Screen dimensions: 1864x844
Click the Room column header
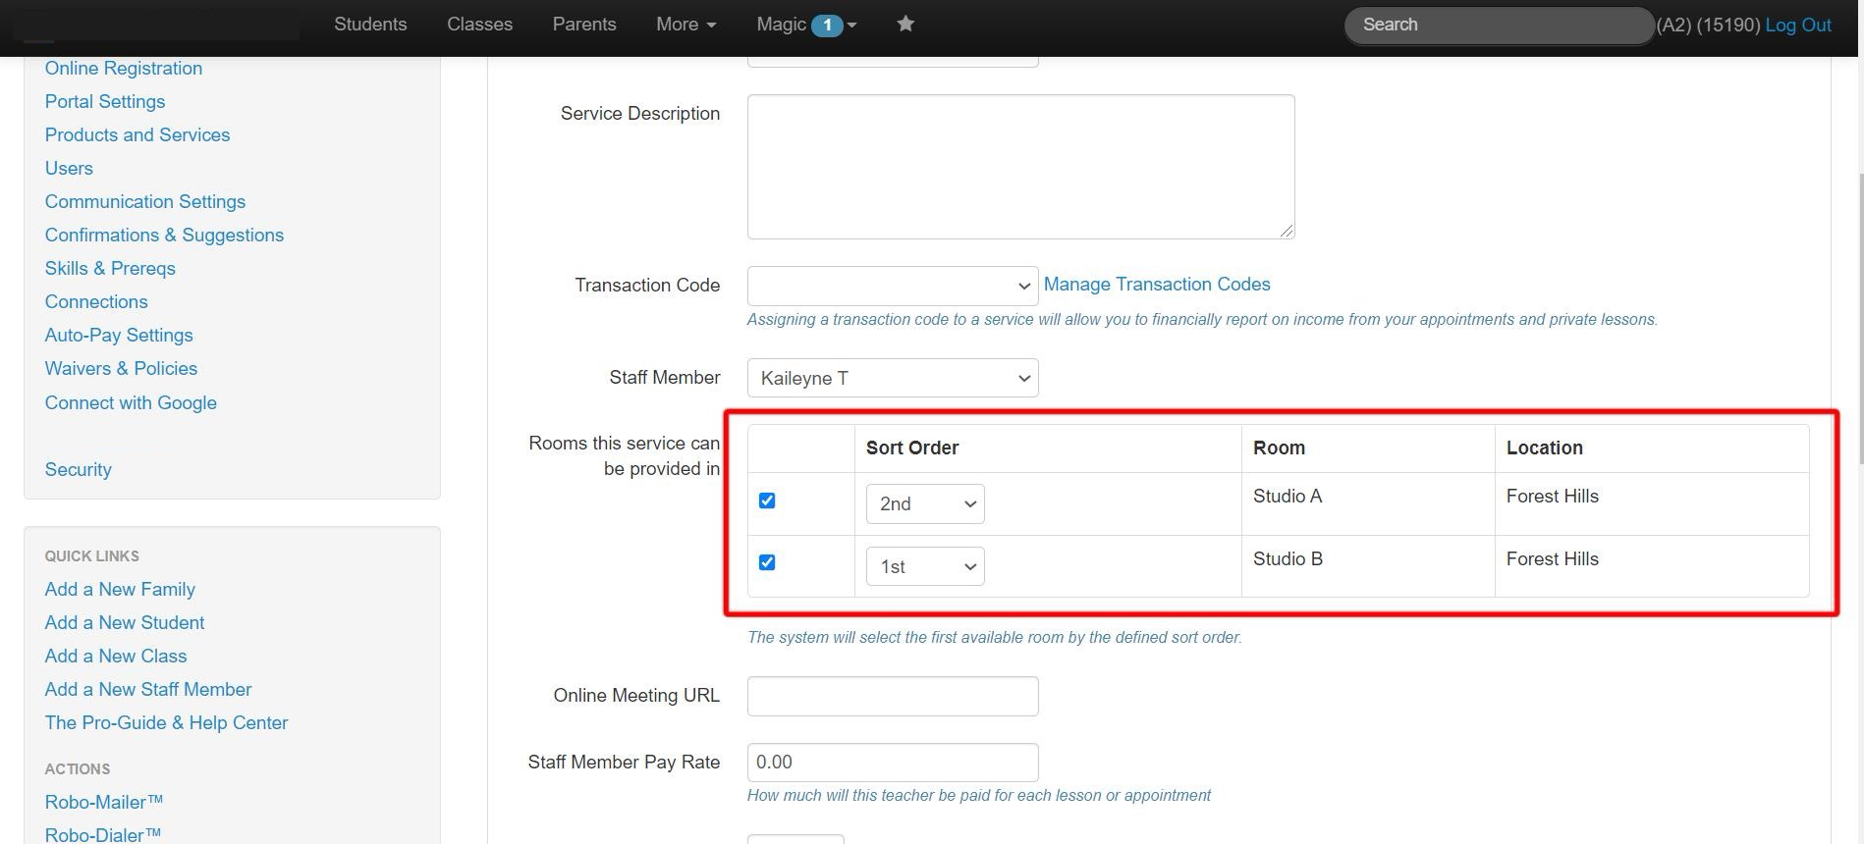click(x=1279, y=448)
